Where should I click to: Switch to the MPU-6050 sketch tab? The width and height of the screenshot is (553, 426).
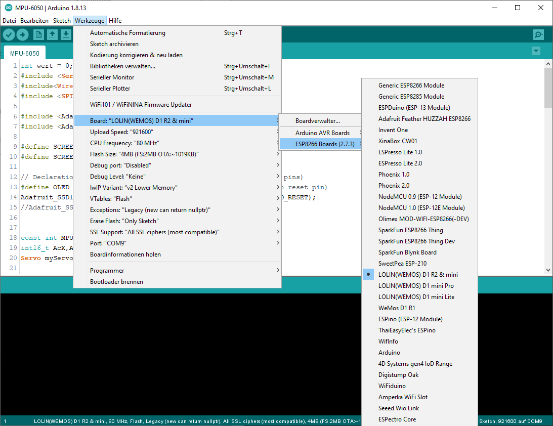pyautogui.click(x=24, y=53)
